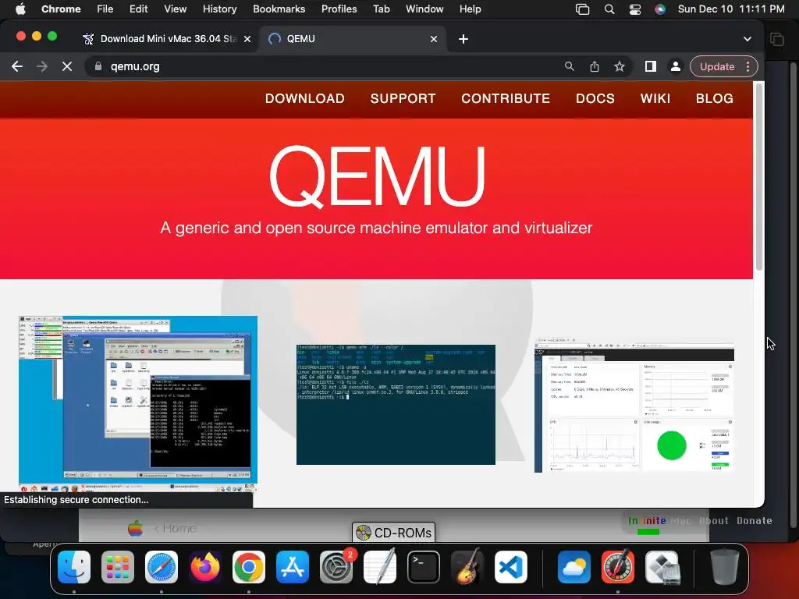Viewport: 799px width, 599px height.
Task: Click the system monitor screenshot thumbnail
Action: pos(634,405)
